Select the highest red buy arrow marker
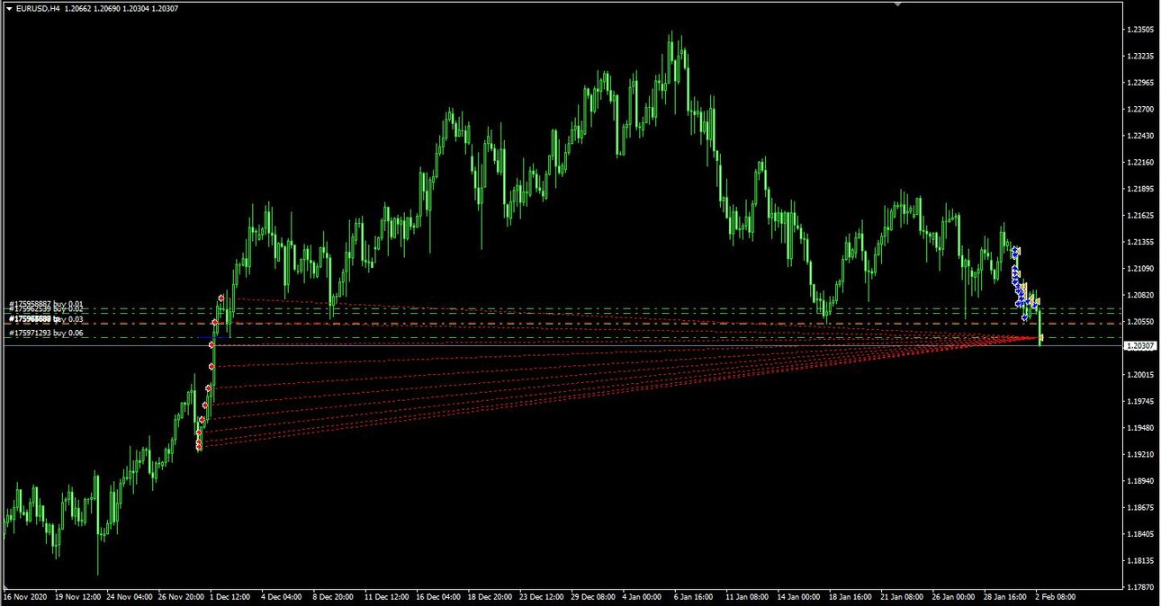The height and width of the screenshot is (606, 1161). pos(220,298)
